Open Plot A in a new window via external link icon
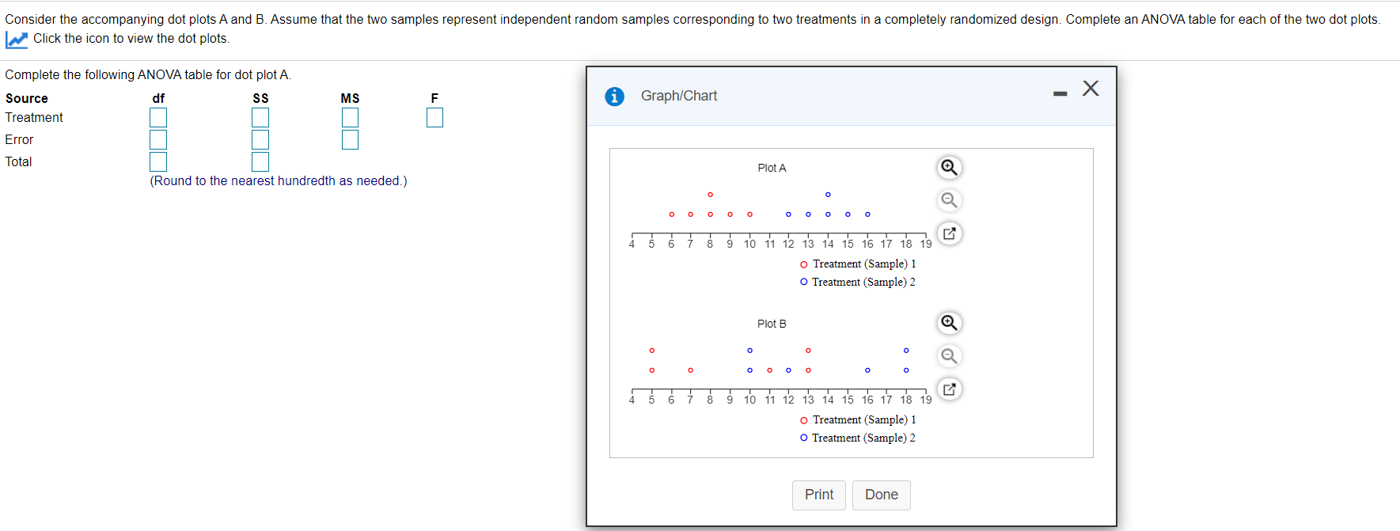The image size is (1400, 531). coord(950,233)
